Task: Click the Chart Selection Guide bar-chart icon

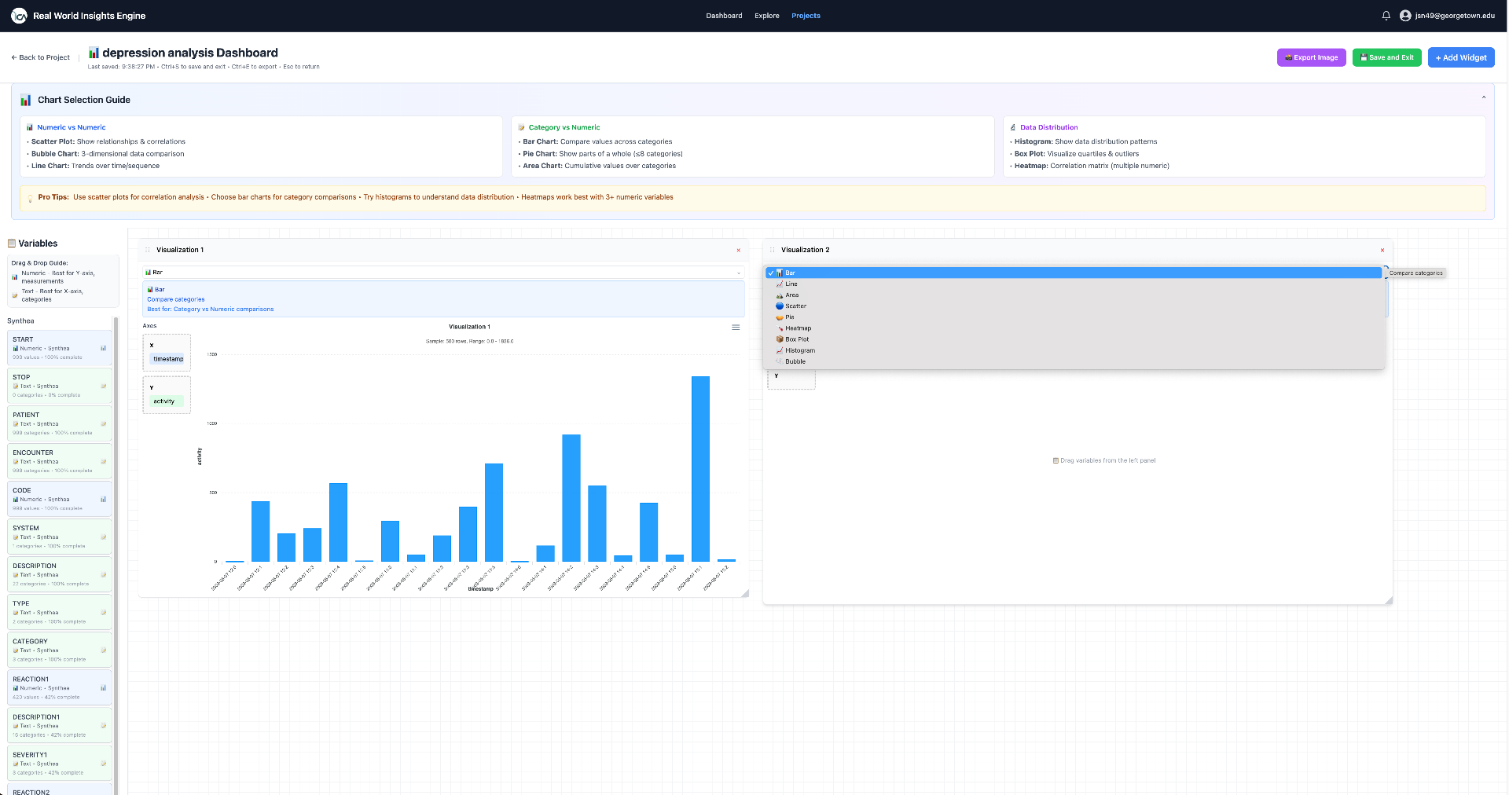Action: point(26,100)
